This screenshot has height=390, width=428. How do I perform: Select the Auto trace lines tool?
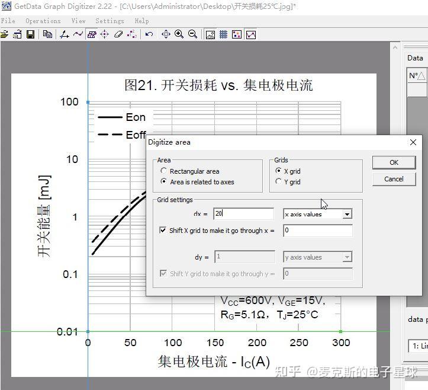coord(78,34)
